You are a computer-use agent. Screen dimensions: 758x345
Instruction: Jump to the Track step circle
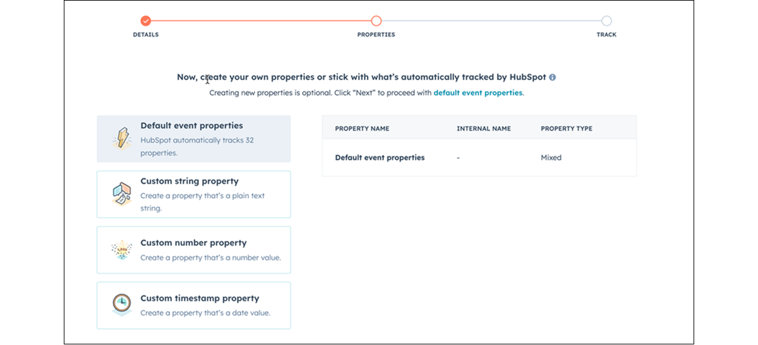[x=606, y=21]
